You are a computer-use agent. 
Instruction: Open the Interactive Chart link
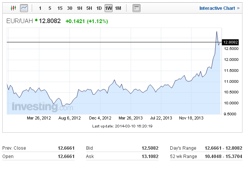pos(217,8)
